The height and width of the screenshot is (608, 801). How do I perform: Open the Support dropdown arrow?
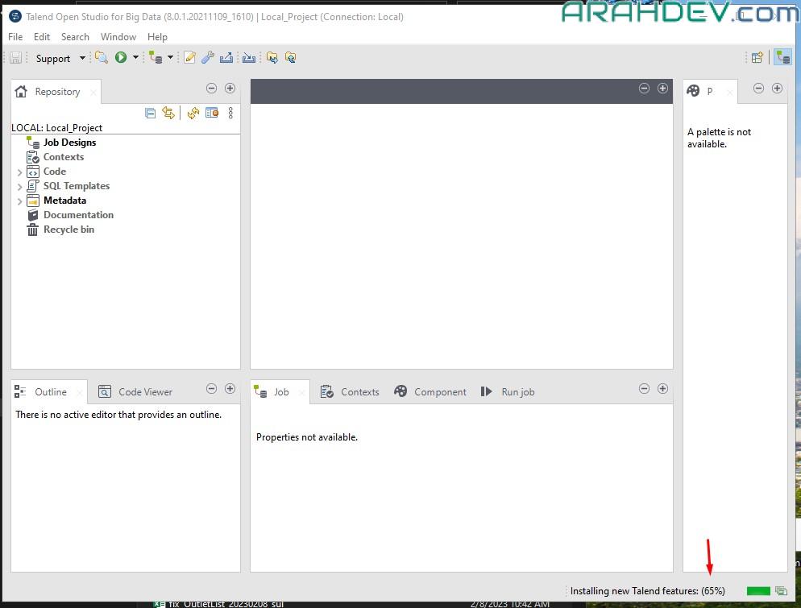[x=81, y=58]
